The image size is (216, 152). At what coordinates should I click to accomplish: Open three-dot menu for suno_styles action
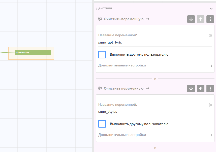210,89
